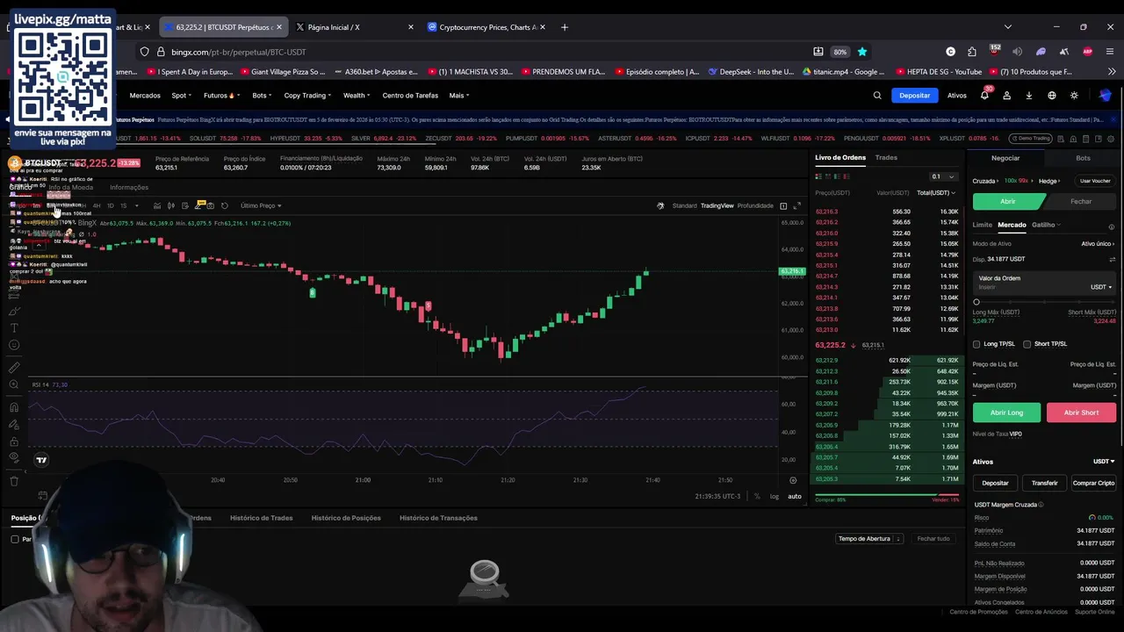The width and height of the screenshot is (1124, 632).
Task: Toggle the light/dark theme sun icon
Action: pos(1074,96)
